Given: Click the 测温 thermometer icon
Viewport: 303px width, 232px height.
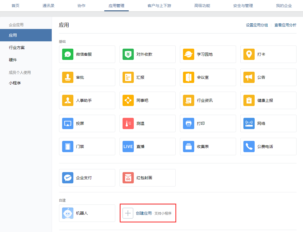Looking at the screenshot, I should point(128,123).
